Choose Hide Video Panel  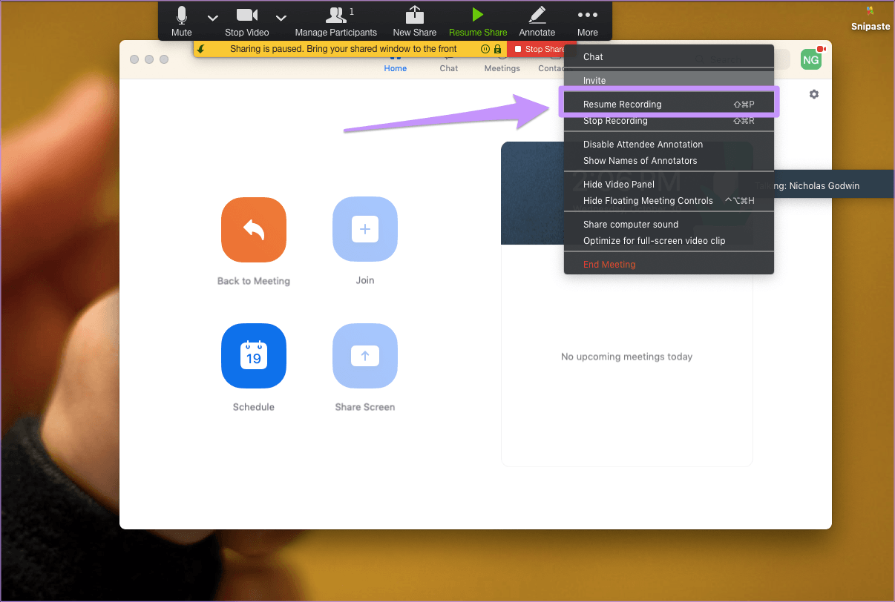click(x=669, y=185)
